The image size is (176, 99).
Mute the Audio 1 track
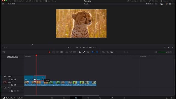18,91
